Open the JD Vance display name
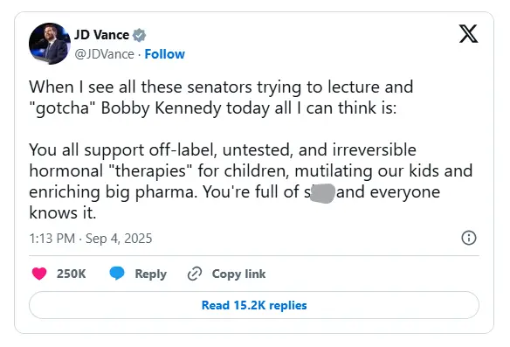Viewport: 510px width, 347px height. [x=102, y=35]
